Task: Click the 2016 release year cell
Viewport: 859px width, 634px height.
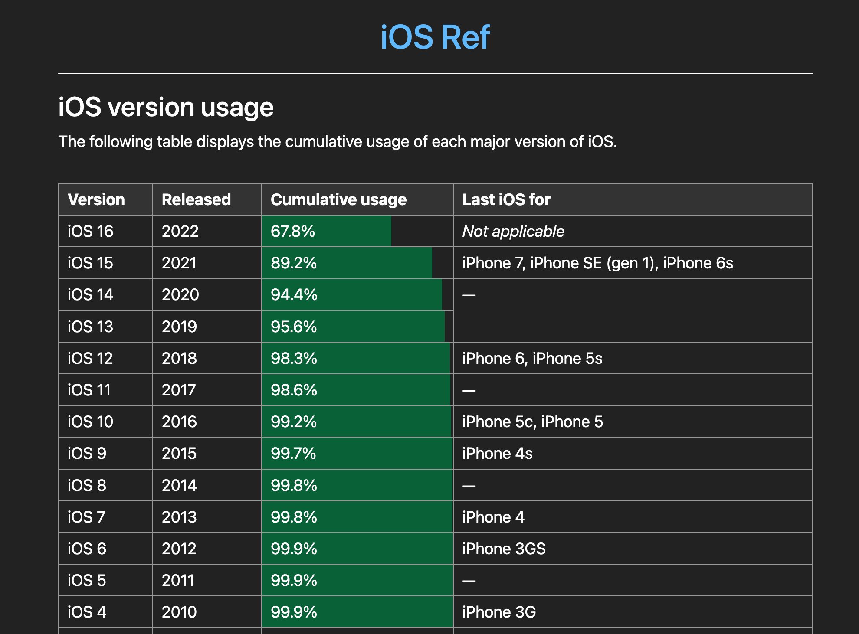Action: (207, 422)
